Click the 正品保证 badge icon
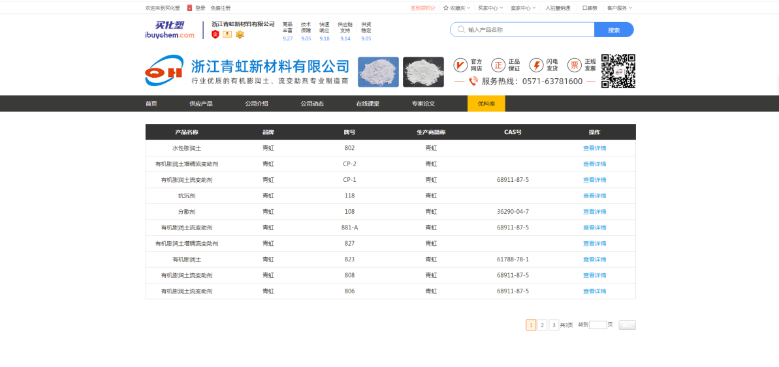The image size is (779, 367). point(498,65)
